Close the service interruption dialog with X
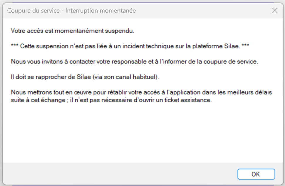This screenshot has width=285, height=186. tap(275, 11)
